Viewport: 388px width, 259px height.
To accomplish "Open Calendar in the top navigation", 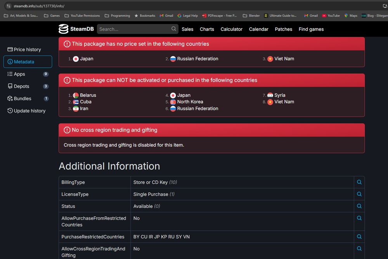I will point(258,29).
